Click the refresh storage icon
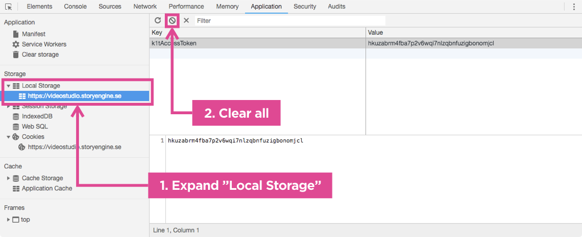The image size is (582, 237). [x=157, y=20]
